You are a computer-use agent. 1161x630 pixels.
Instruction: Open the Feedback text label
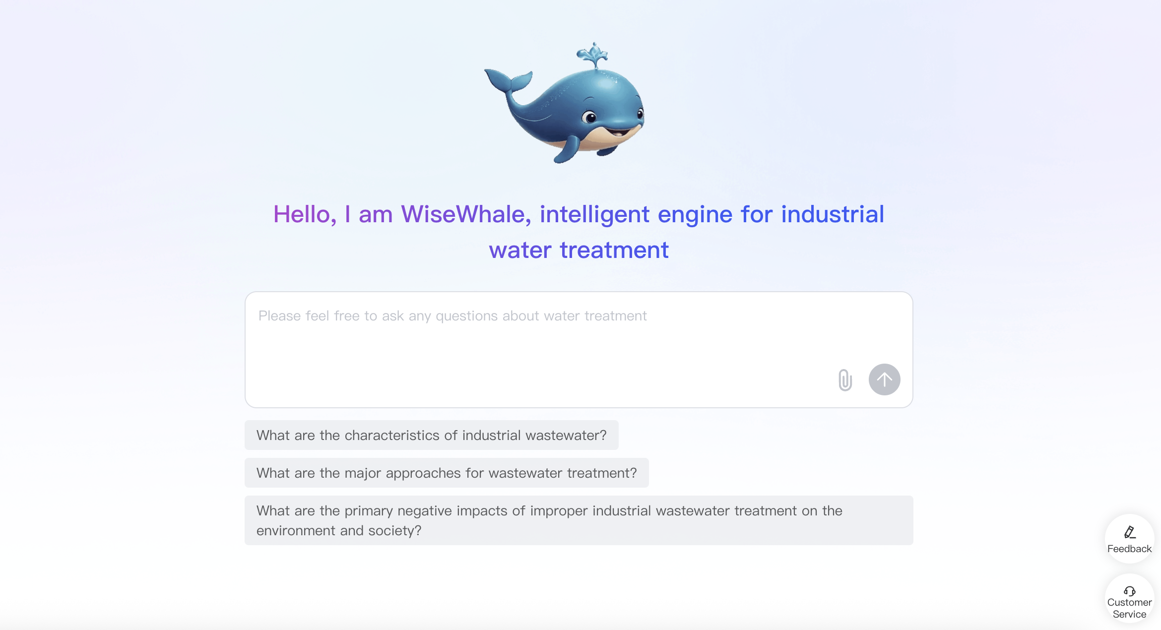pos(1129,549)
